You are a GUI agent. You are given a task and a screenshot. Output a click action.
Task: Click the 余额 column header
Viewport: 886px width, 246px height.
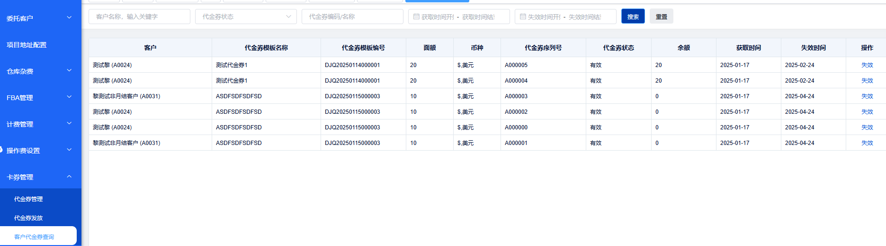pos(684,48)
